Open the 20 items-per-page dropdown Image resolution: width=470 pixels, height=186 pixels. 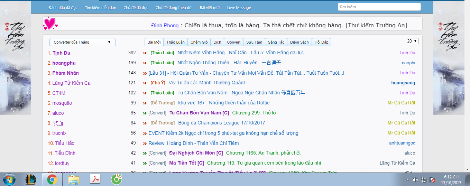click(412, 41)
